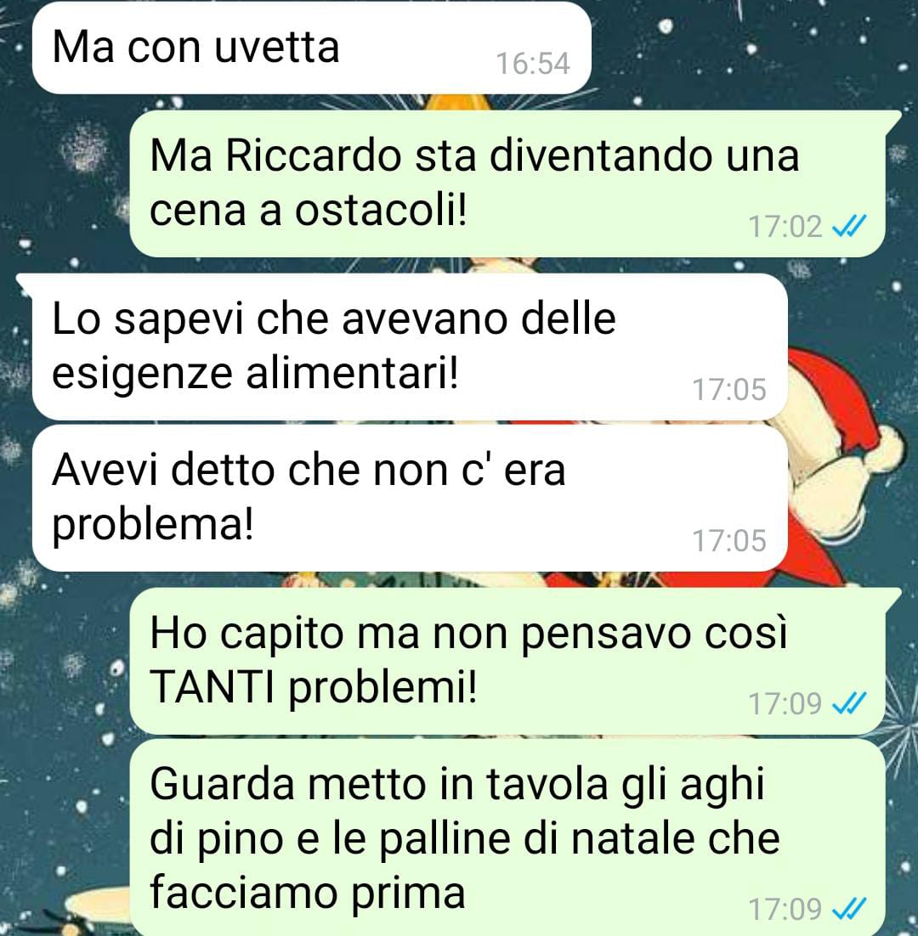The height and width of the screenshot is (936, 918).
Task: Tap blue read checkmarks on 17:02 message
Action: (x=848, y=226)
